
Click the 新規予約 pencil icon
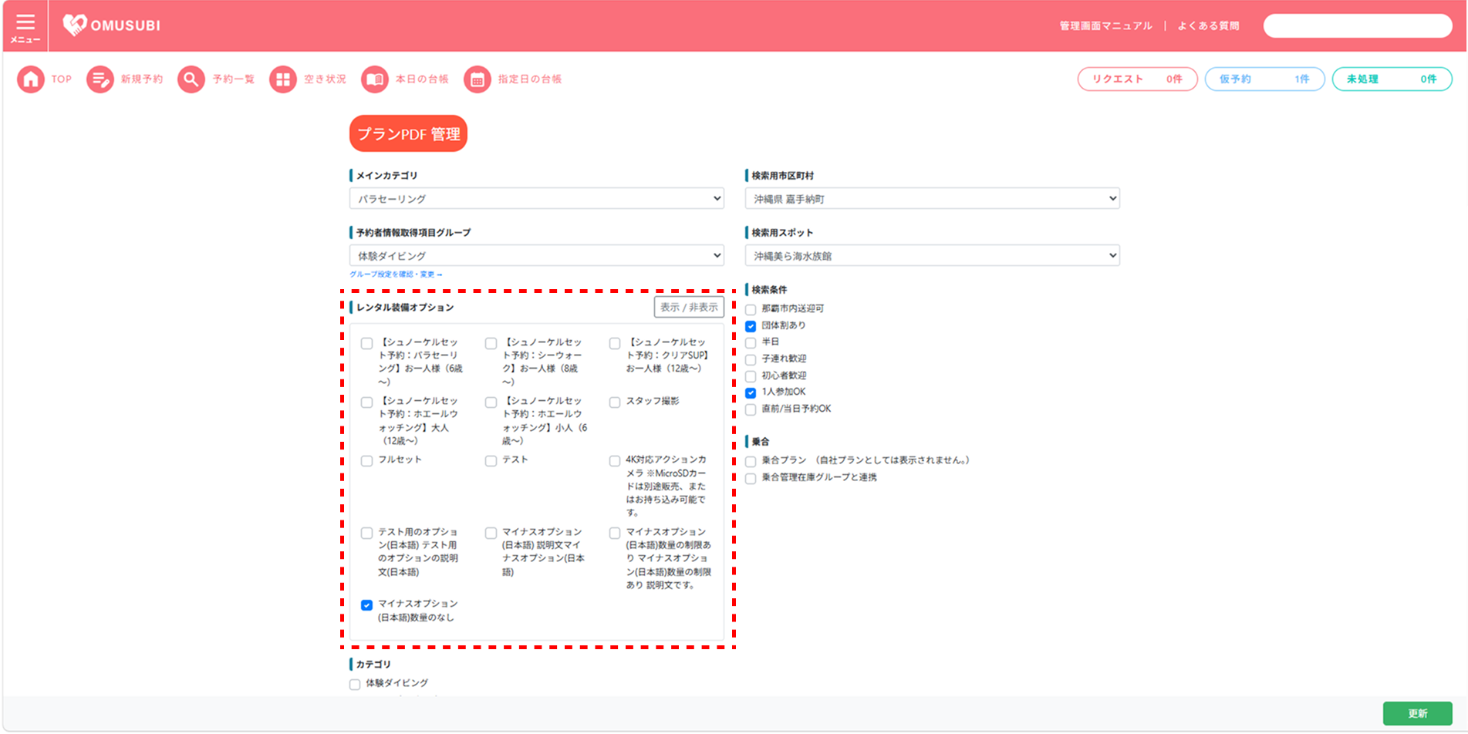[x=100, y=79]
